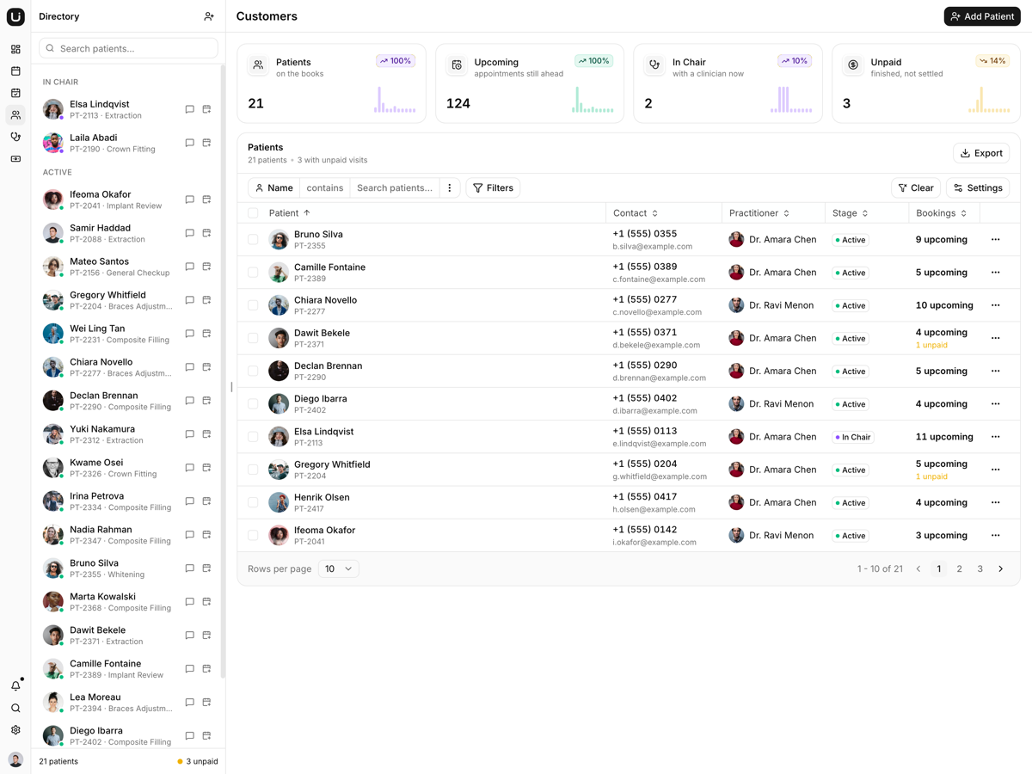Click the Unpaid card bar chart
The image size is (1032, 774).
[x=989, y=100]
